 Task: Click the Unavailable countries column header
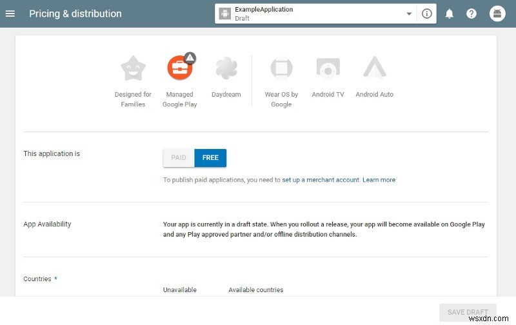click(x=180, y=290)
